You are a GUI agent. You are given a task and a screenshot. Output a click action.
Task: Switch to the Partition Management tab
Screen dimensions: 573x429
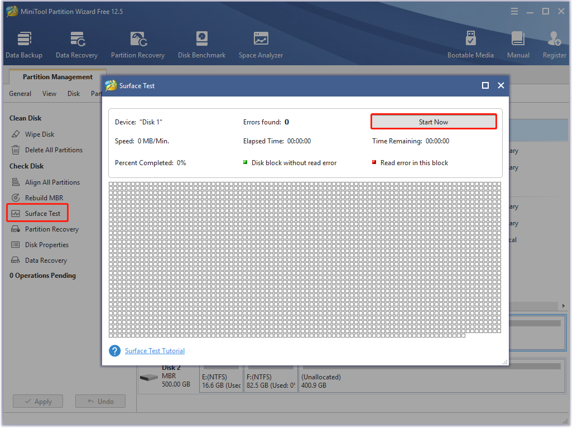pos(57,77)
